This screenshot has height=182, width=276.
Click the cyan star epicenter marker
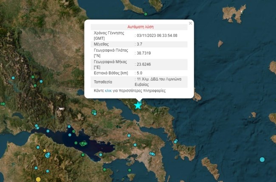[x=138, y=105]
